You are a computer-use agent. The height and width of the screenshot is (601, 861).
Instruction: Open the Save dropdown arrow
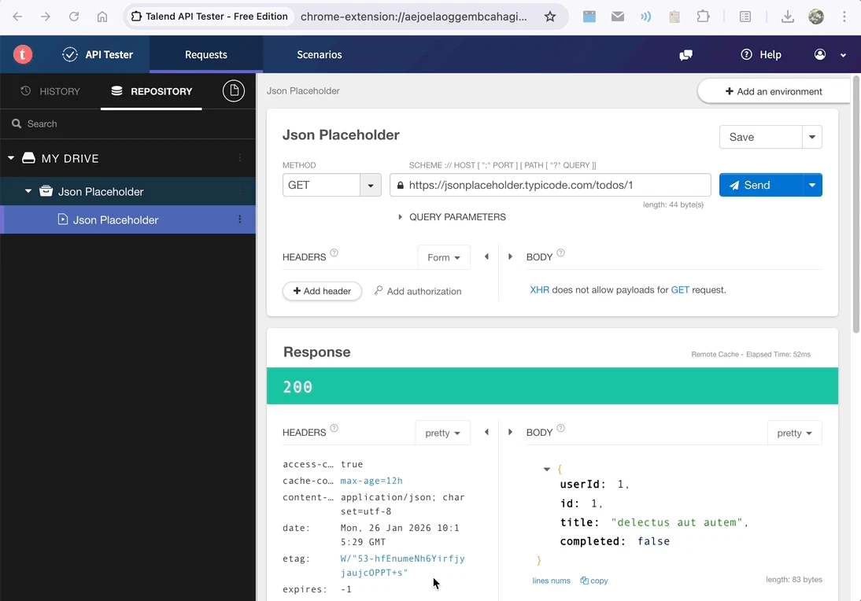[x=812, y=137]
